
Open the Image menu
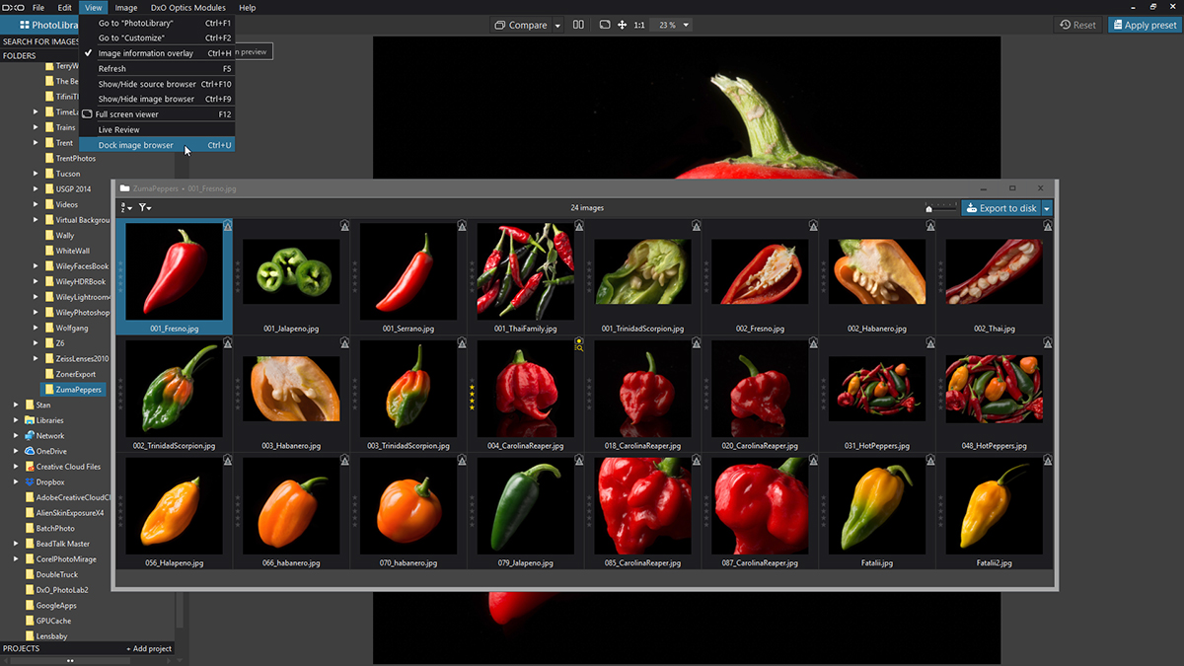pos(126,7)
